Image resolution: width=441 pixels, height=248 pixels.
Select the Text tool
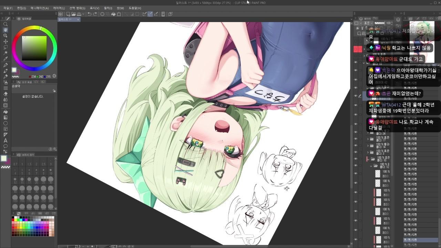coord(6,140)
